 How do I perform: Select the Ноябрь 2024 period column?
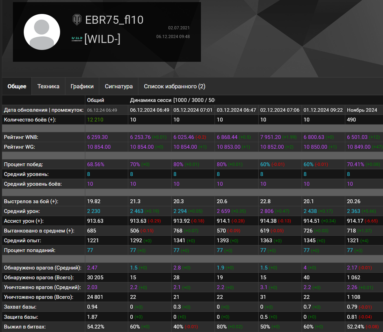coord(362,110)
